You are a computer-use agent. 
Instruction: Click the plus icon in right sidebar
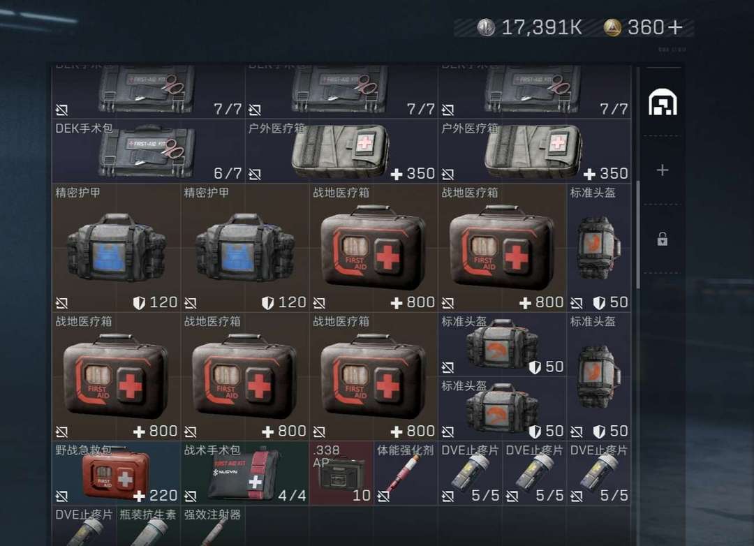pyautogui.click(x=662, y=170)
